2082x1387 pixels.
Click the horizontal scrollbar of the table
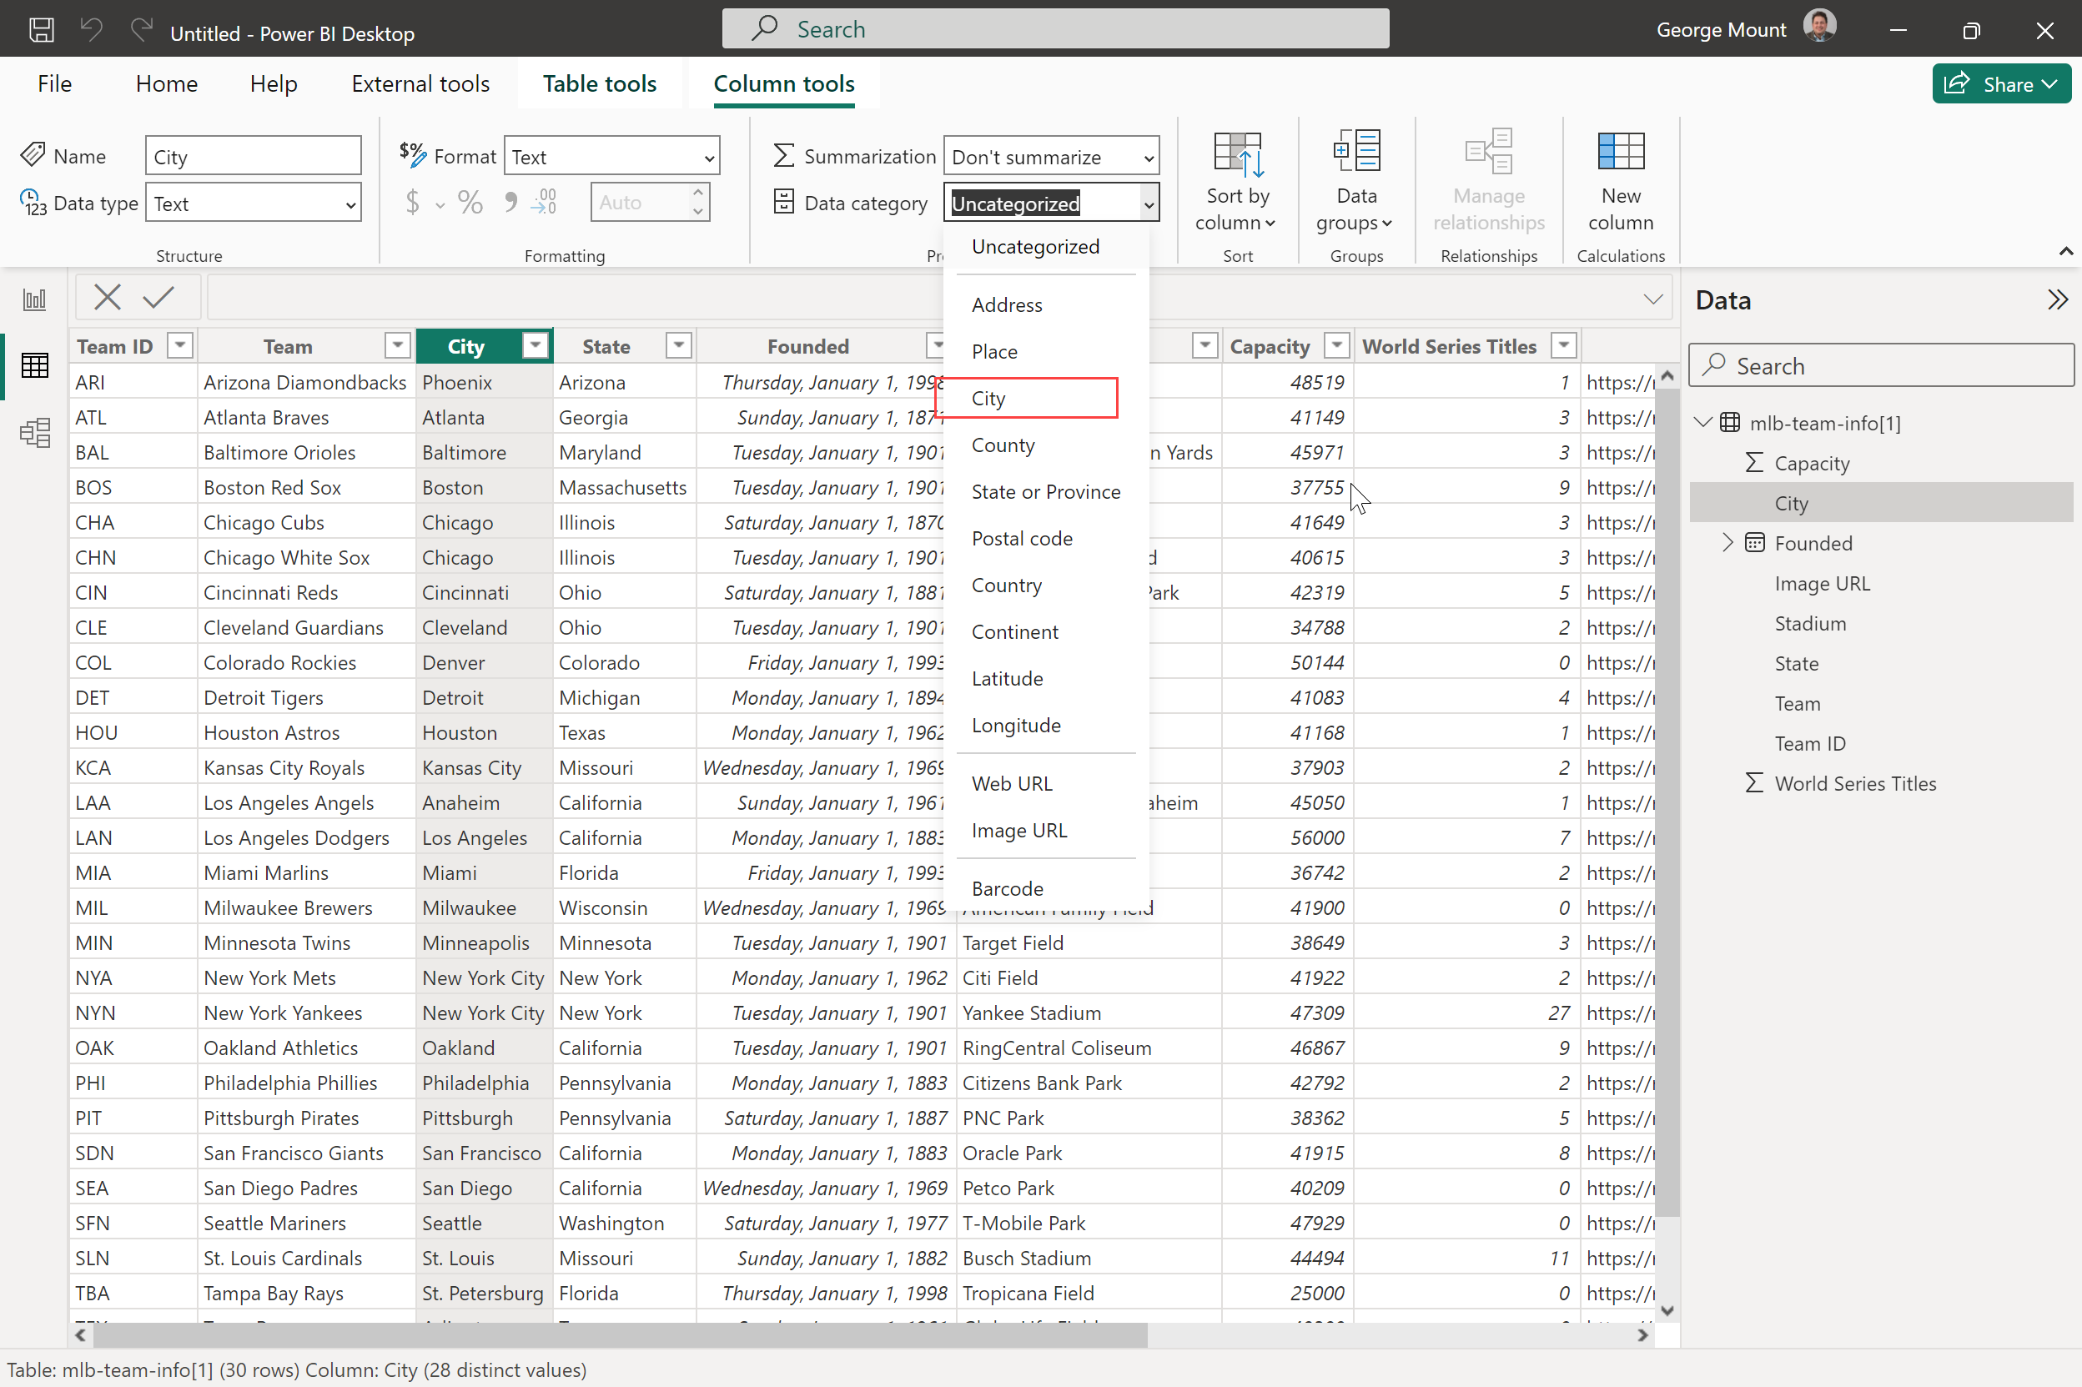(619, 1334)
